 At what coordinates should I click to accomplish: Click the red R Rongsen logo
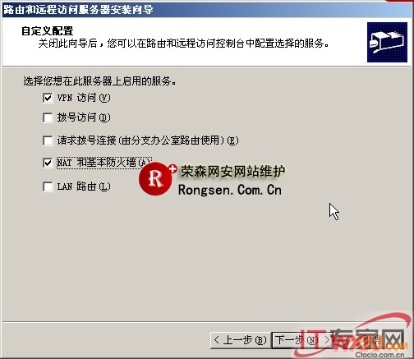pyautogui.click(x=155, y=179)
